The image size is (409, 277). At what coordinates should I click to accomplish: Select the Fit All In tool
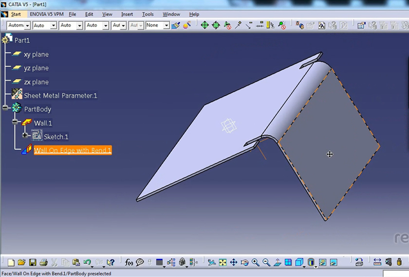pyautogui.click(x=223, y=262)
